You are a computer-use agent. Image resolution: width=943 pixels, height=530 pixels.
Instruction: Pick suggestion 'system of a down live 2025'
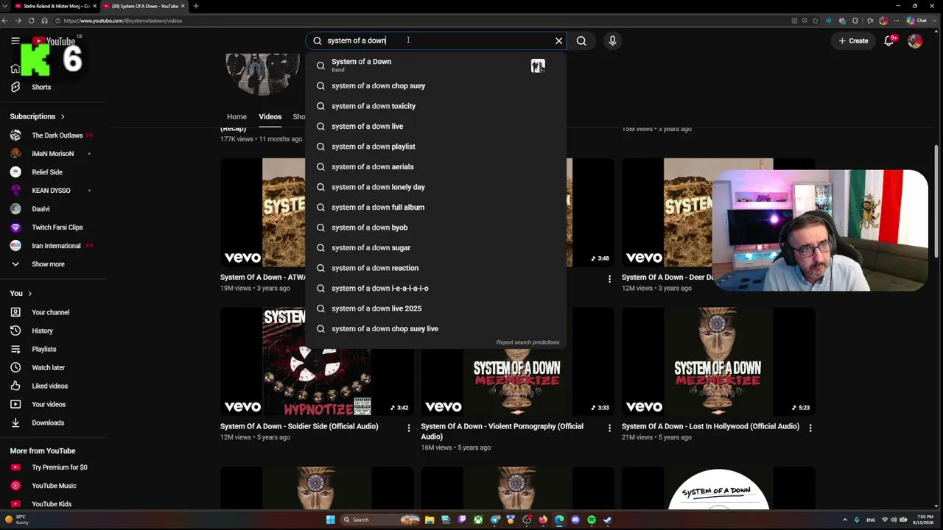pyautogui.click(x=436, y=308)
